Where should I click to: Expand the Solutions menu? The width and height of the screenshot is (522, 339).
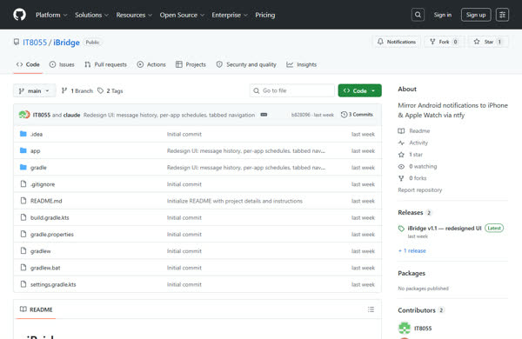coord(91,15)
